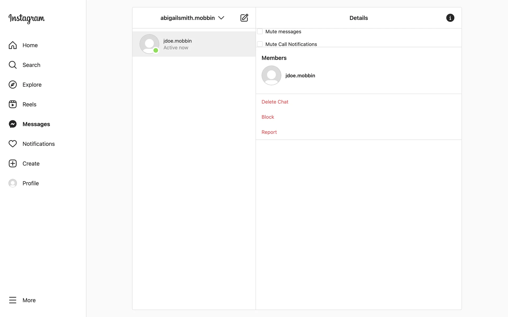Expand abigailsmith.mobbin account switcher chevron
The width and height of the screenshot is (508, 317).
[x=221, y=18]
